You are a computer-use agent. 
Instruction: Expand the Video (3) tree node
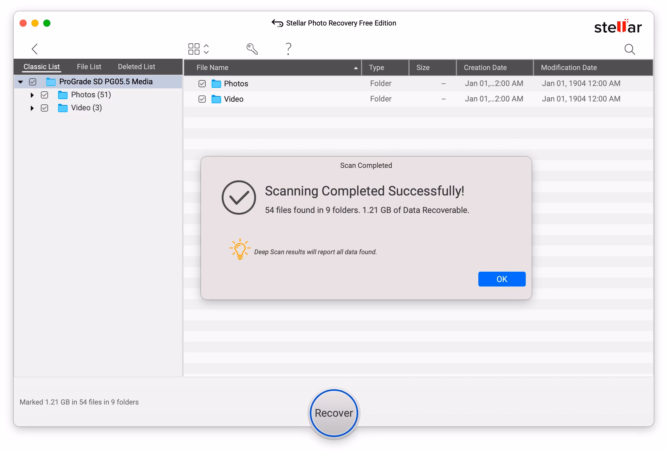pos(32,108)
